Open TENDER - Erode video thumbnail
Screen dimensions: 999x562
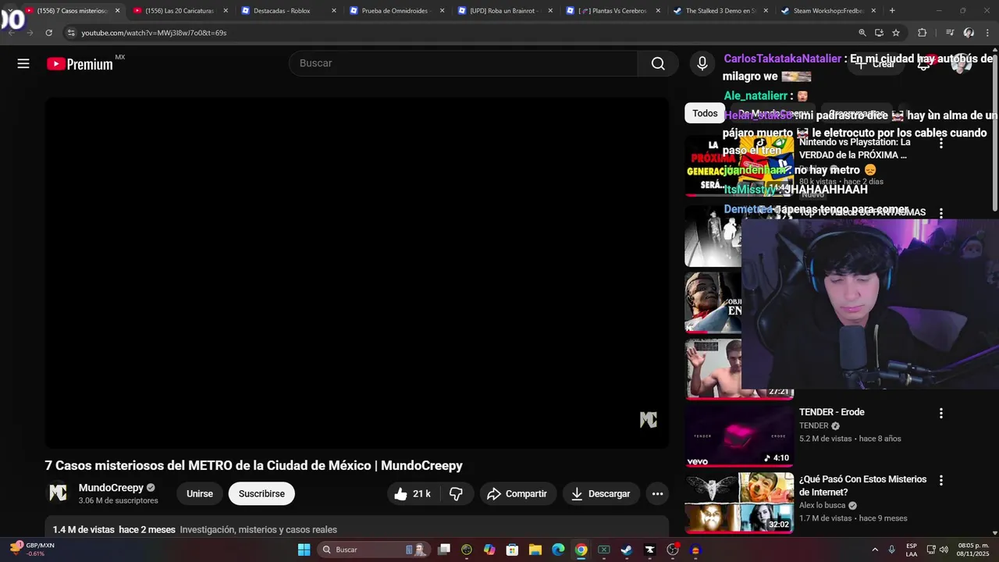pyautogui.click(x=739, y=436)
